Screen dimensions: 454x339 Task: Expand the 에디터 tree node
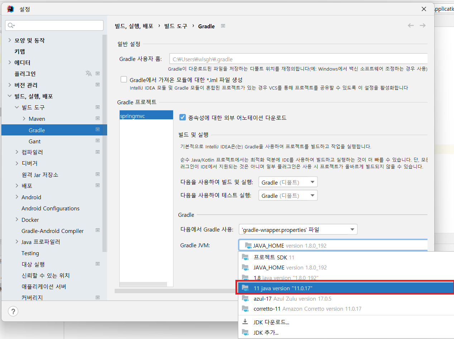coord(10,62)
